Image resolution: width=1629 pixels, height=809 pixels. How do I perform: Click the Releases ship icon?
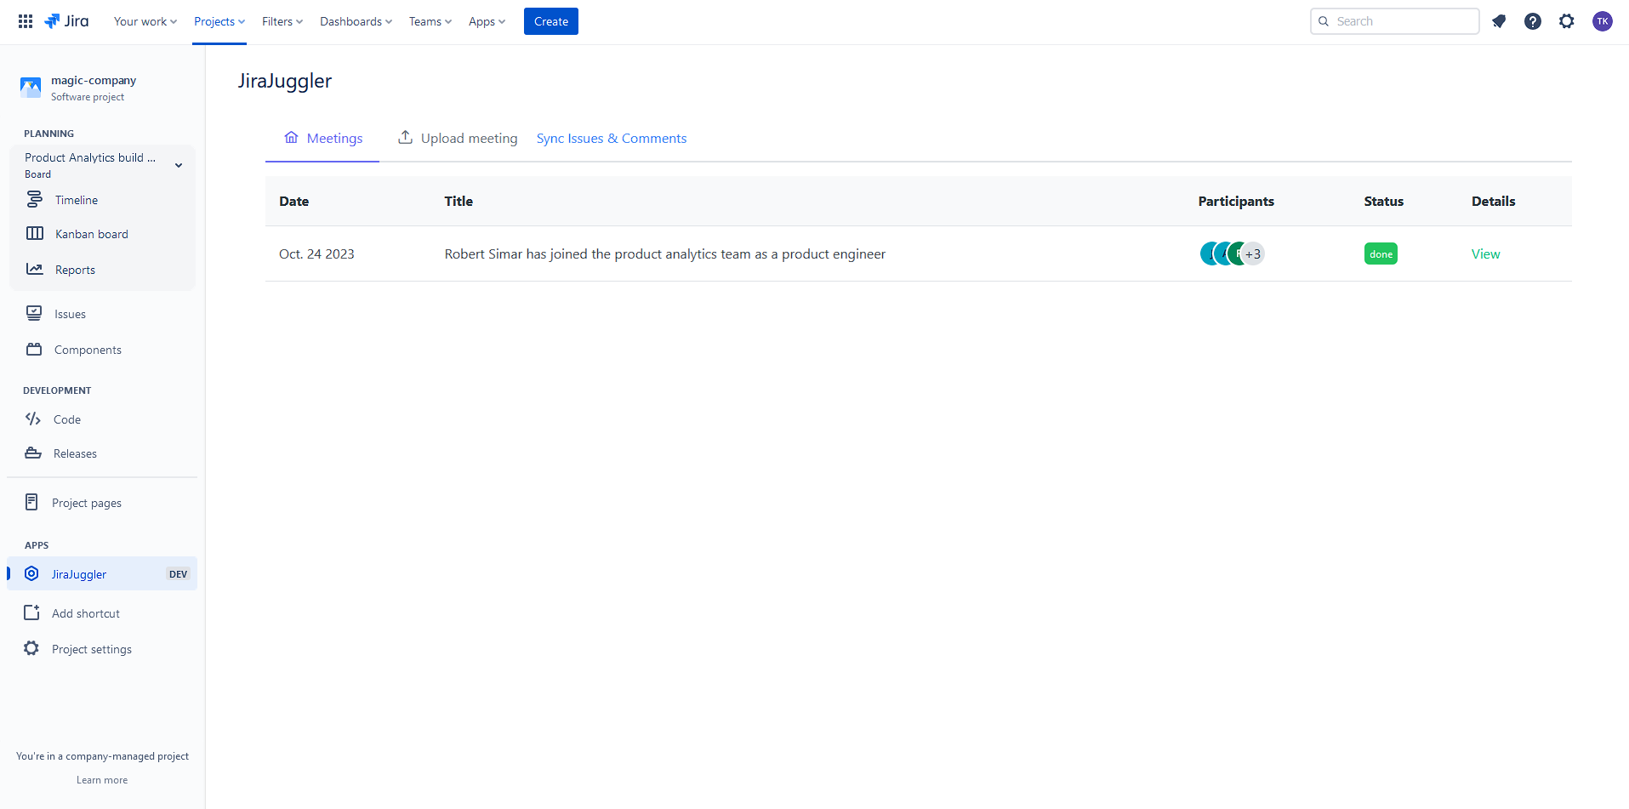tap(33, 453)
